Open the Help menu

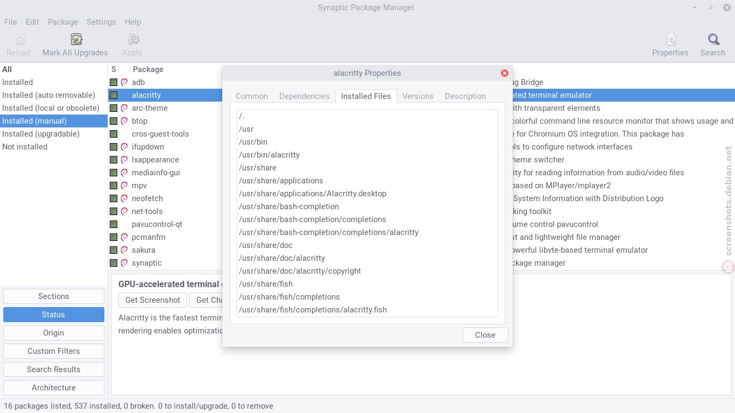coord(133,22)
